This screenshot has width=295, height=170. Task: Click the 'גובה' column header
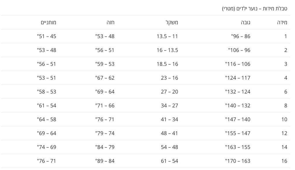click(246, 22)
